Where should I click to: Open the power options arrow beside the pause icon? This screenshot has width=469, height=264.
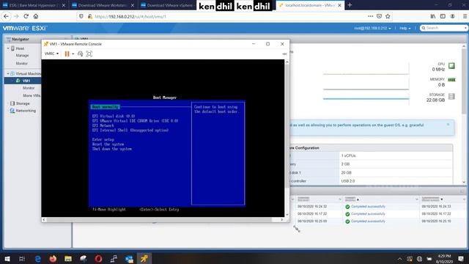coord(73,54)
